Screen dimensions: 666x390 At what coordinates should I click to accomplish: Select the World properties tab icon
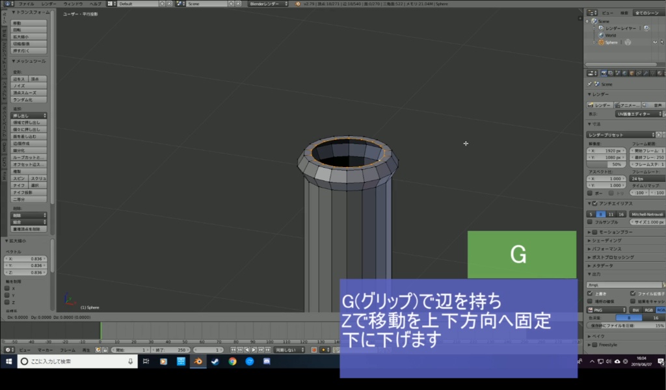(624, 73)
